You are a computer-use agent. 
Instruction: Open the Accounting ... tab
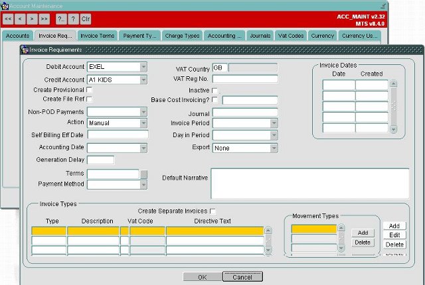click(224, 36)
